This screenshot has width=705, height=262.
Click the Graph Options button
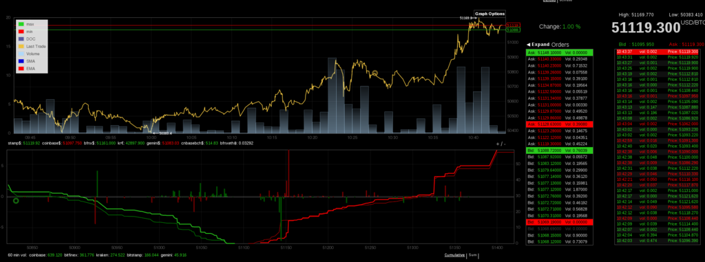pos(490,14)
